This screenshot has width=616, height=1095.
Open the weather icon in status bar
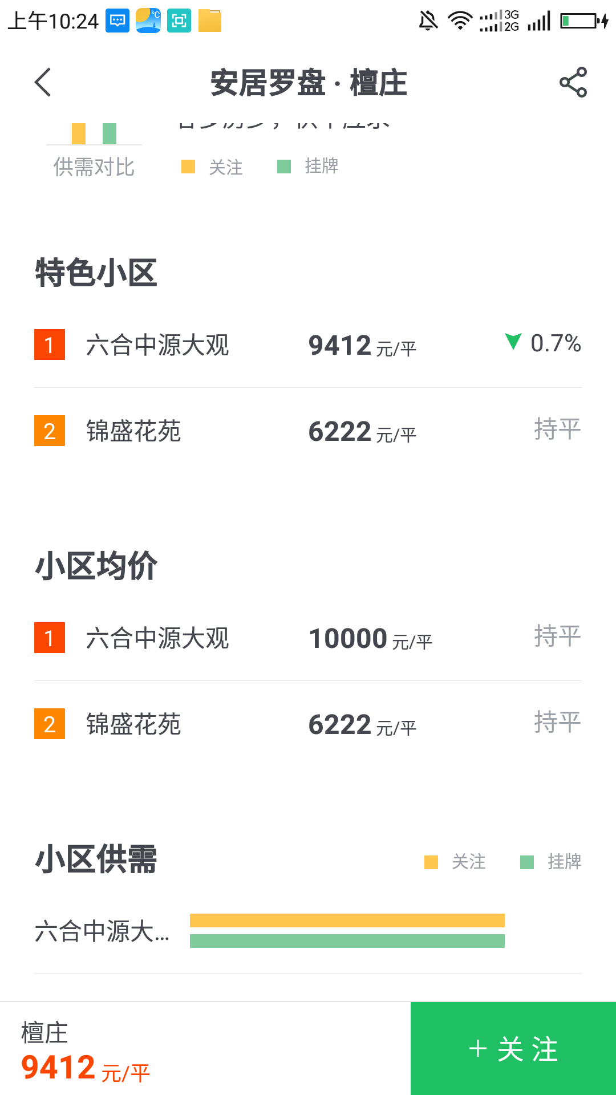[x=148, y=21]
